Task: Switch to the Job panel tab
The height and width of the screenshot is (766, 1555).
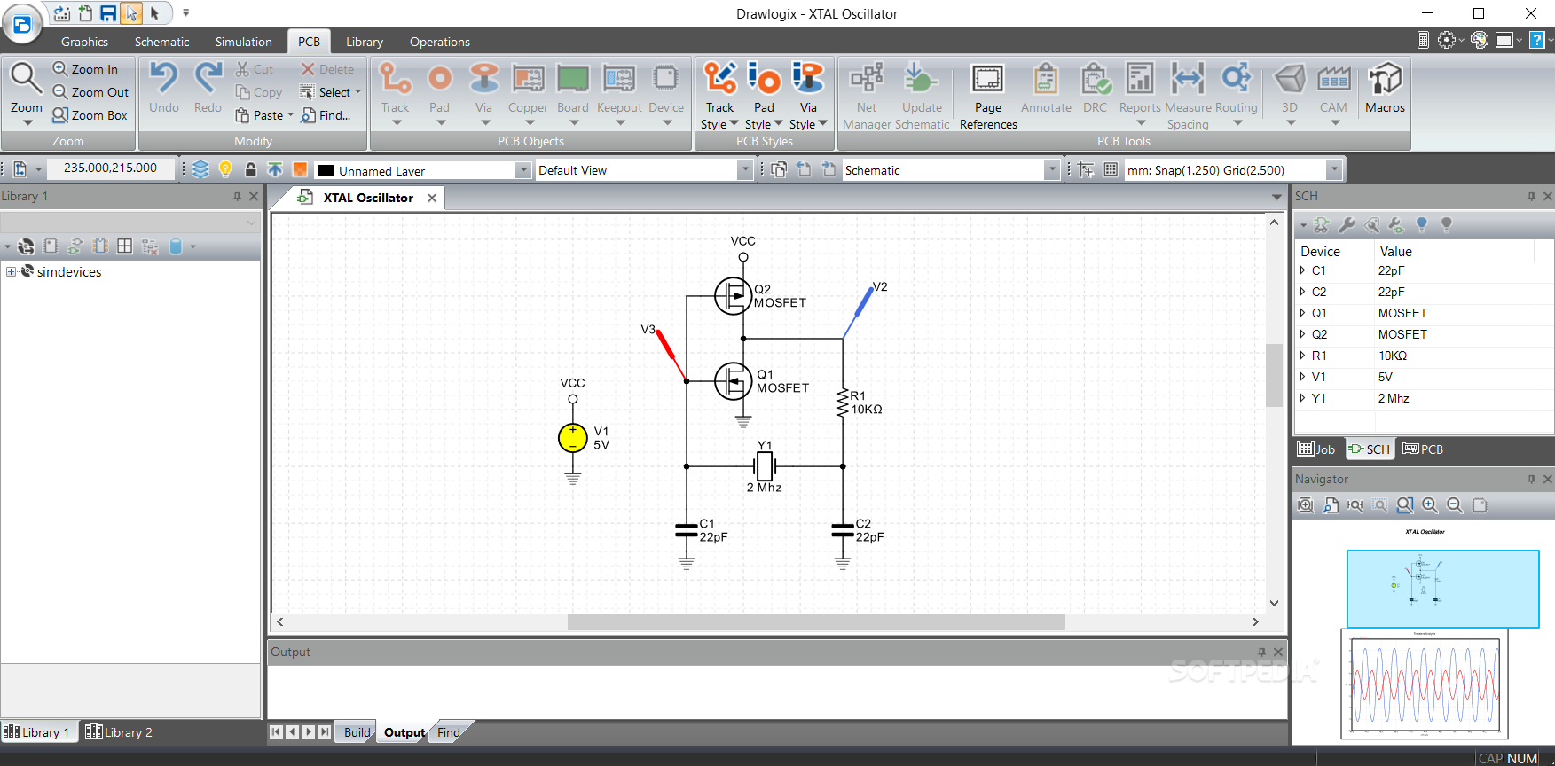Action: point(1316,449)
